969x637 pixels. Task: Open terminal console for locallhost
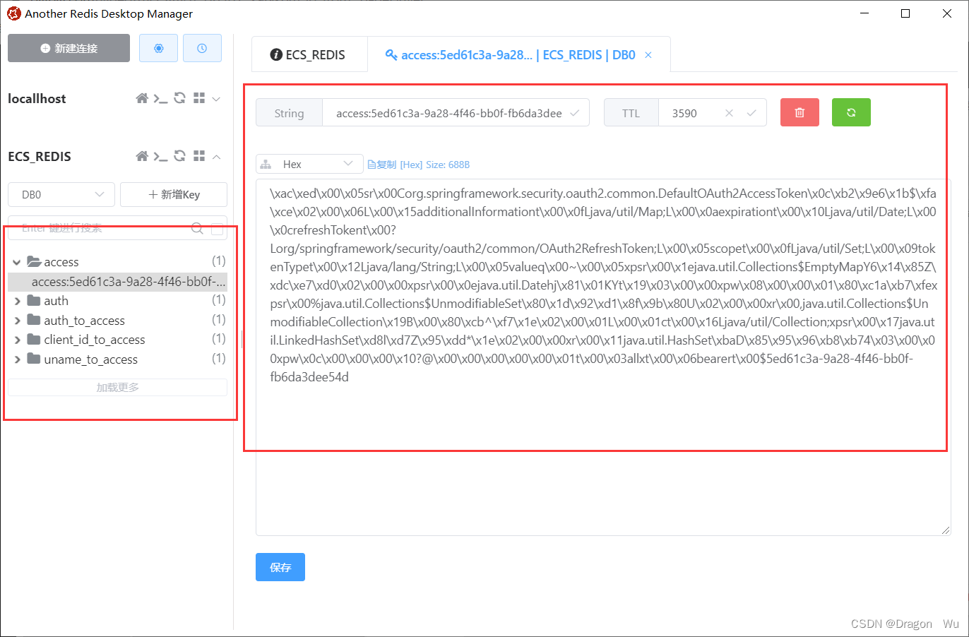pos(161,98)
